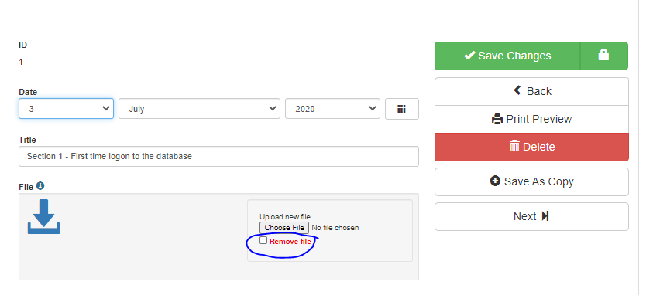Open the year dropdown showing 2020
The height and width of the screenshot is (295, 653).
[x=333, y=109]
